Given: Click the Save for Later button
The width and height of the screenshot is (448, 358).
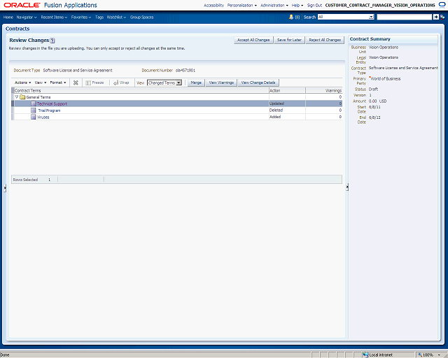Looking at the screenshot, I should (x=289, y=40).
